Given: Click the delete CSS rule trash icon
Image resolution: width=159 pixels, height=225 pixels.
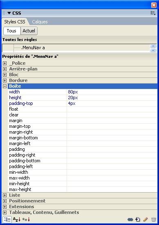Looking at the screenshot, I should pyautogui.click(x=153, y=219).
